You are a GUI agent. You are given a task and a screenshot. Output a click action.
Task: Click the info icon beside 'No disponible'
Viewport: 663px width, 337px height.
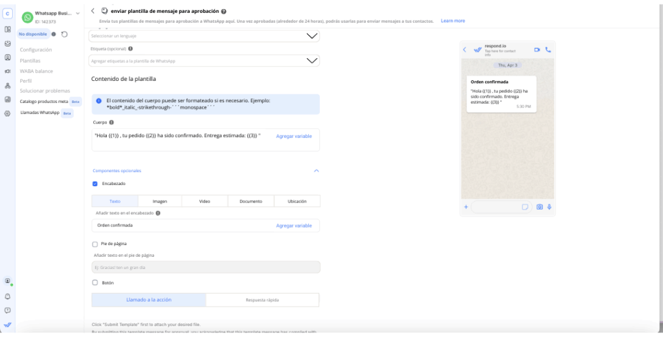54,34
